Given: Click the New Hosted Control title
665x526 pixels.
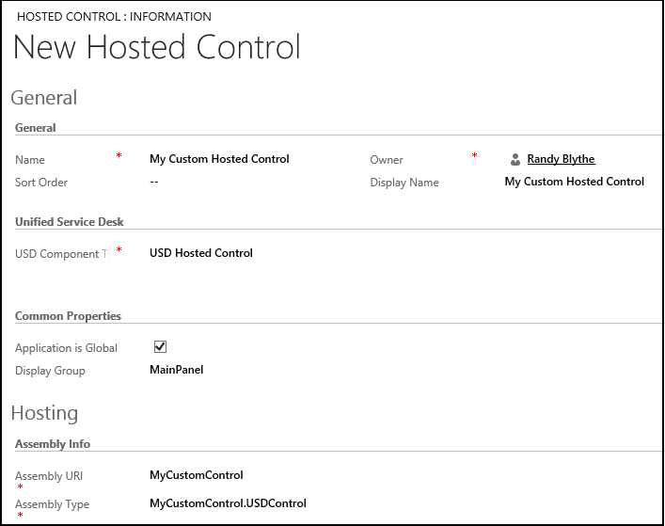Looking at the screenshot, I should pos(157,47).
